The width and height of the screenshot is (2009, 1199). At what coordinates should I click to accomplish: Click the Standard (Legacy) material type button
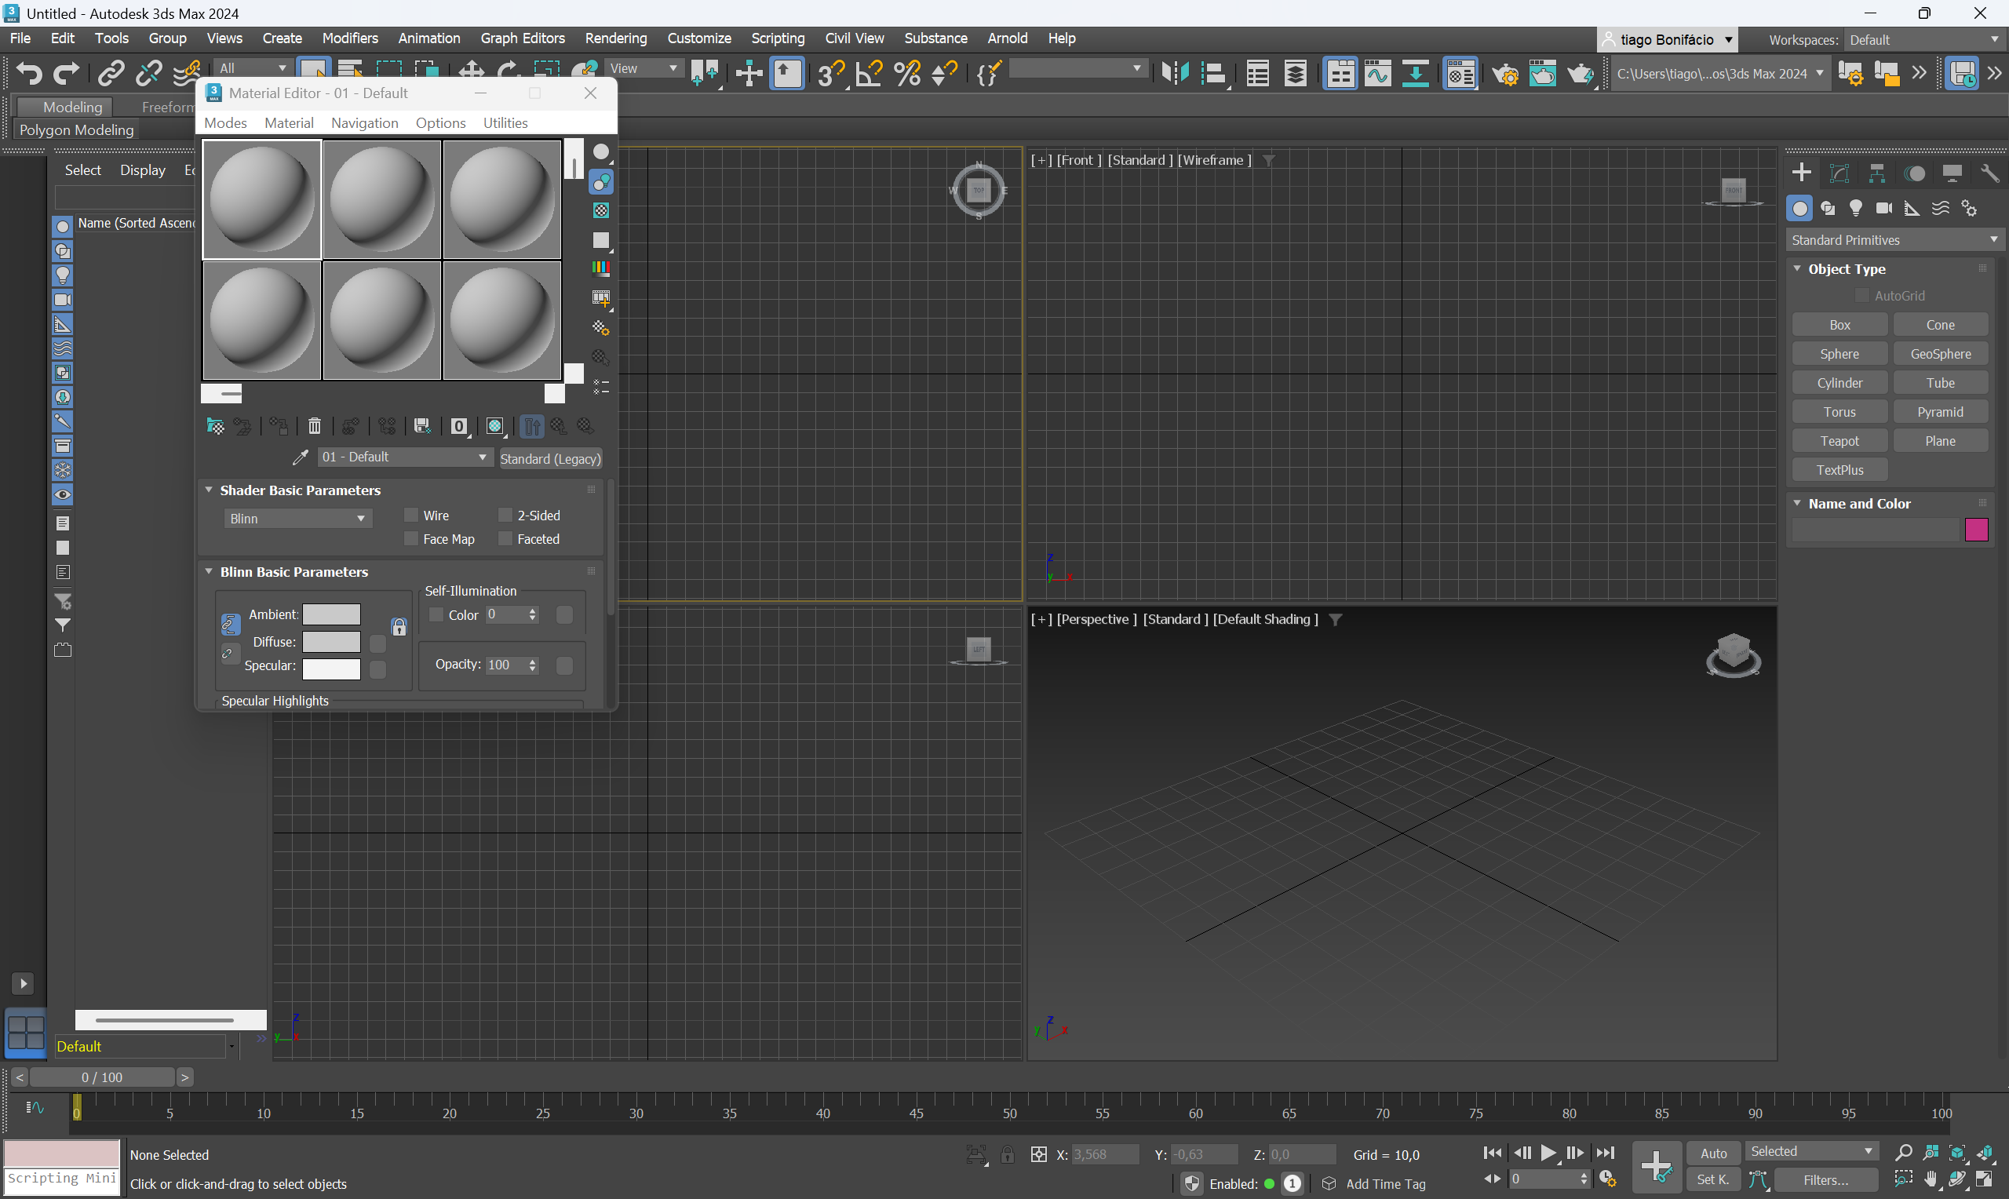tap(550, 458)
